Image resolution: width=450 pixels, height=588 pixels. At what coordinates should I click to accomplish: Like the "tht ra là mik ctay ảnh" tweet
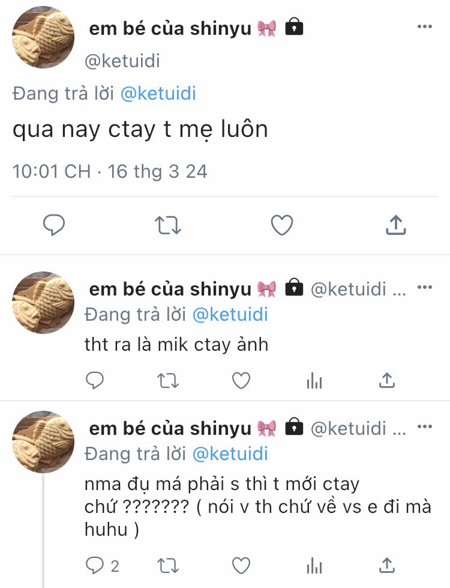click(241, 380)
